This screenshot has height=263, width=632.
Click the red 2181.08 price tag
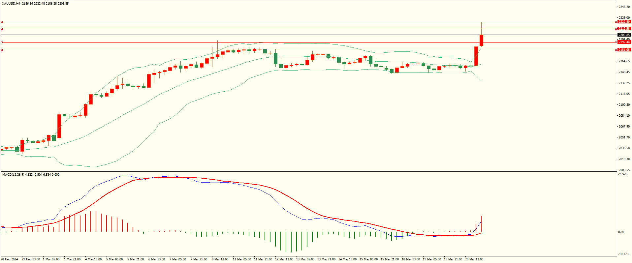coord(624,50)
